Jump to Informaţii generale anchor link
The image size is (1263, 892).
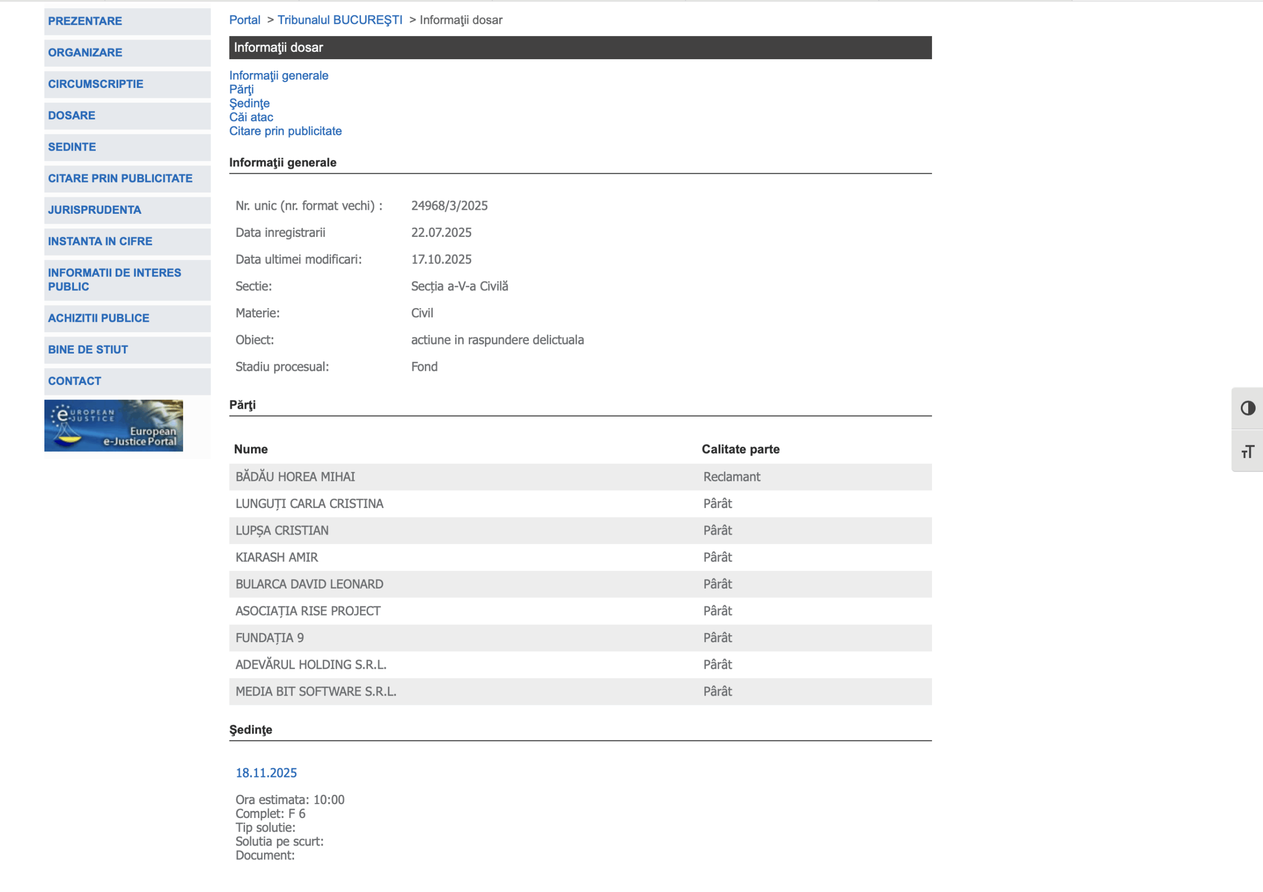[278, 76]
